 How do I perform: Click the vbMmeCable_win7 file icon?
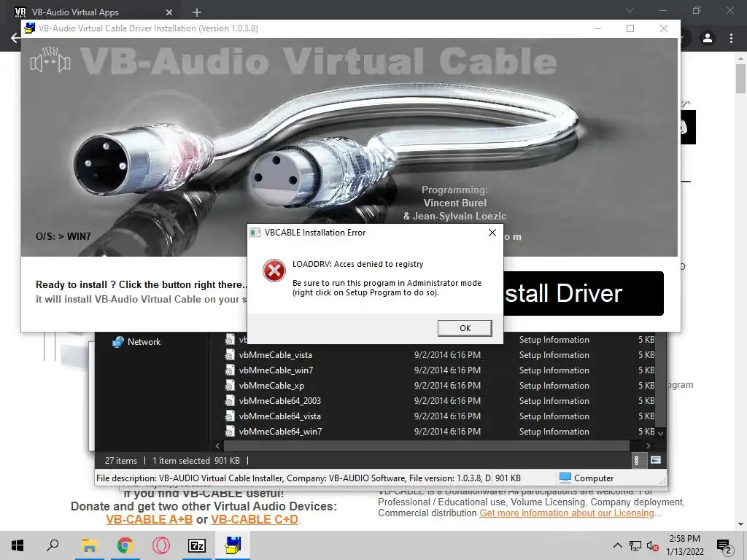(230, 370)
